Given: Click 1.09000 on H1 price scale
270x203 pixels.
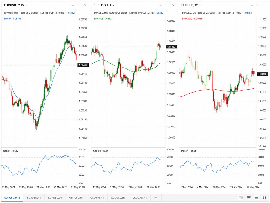Looking at the screenshot, I should click(x=171, y=21).
